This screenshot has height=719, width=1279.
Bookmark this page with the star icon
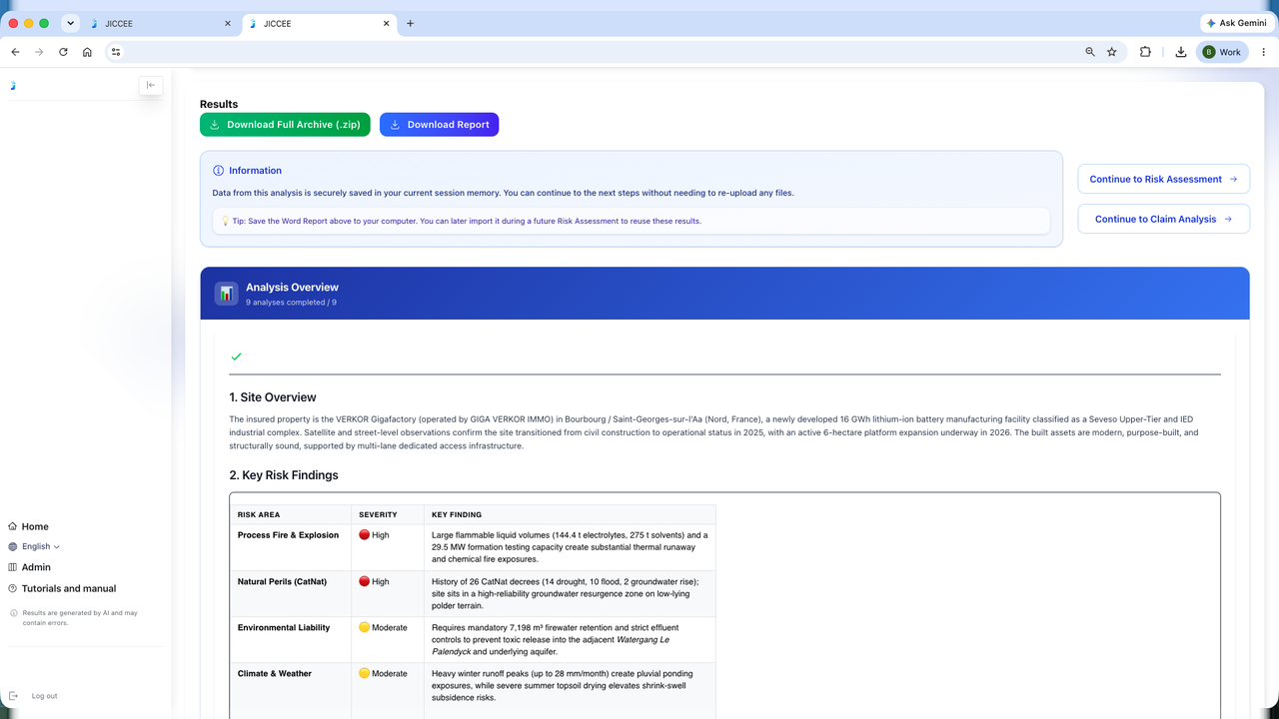click(1112, 52)
